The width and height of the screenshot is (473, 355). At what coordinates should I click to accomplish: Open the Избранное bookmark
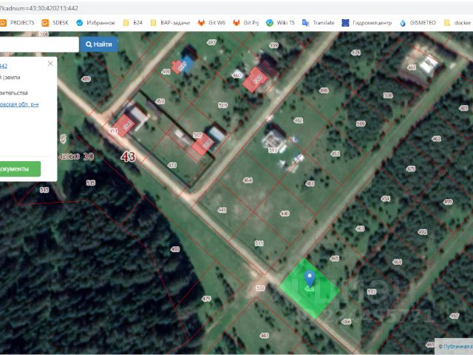(x=96, y=23)
